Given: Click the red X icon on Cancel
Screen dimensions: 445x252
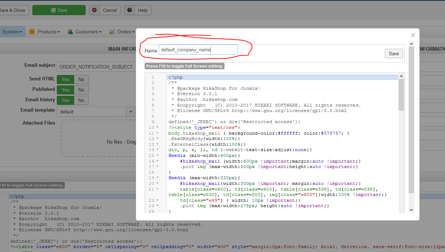Looking at the screenshot, I should tap(95, 10).
